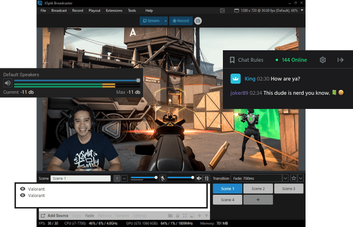Expand the scene number dropdown
This screenshot has height=227, width=353.
[x=124, y=178]
